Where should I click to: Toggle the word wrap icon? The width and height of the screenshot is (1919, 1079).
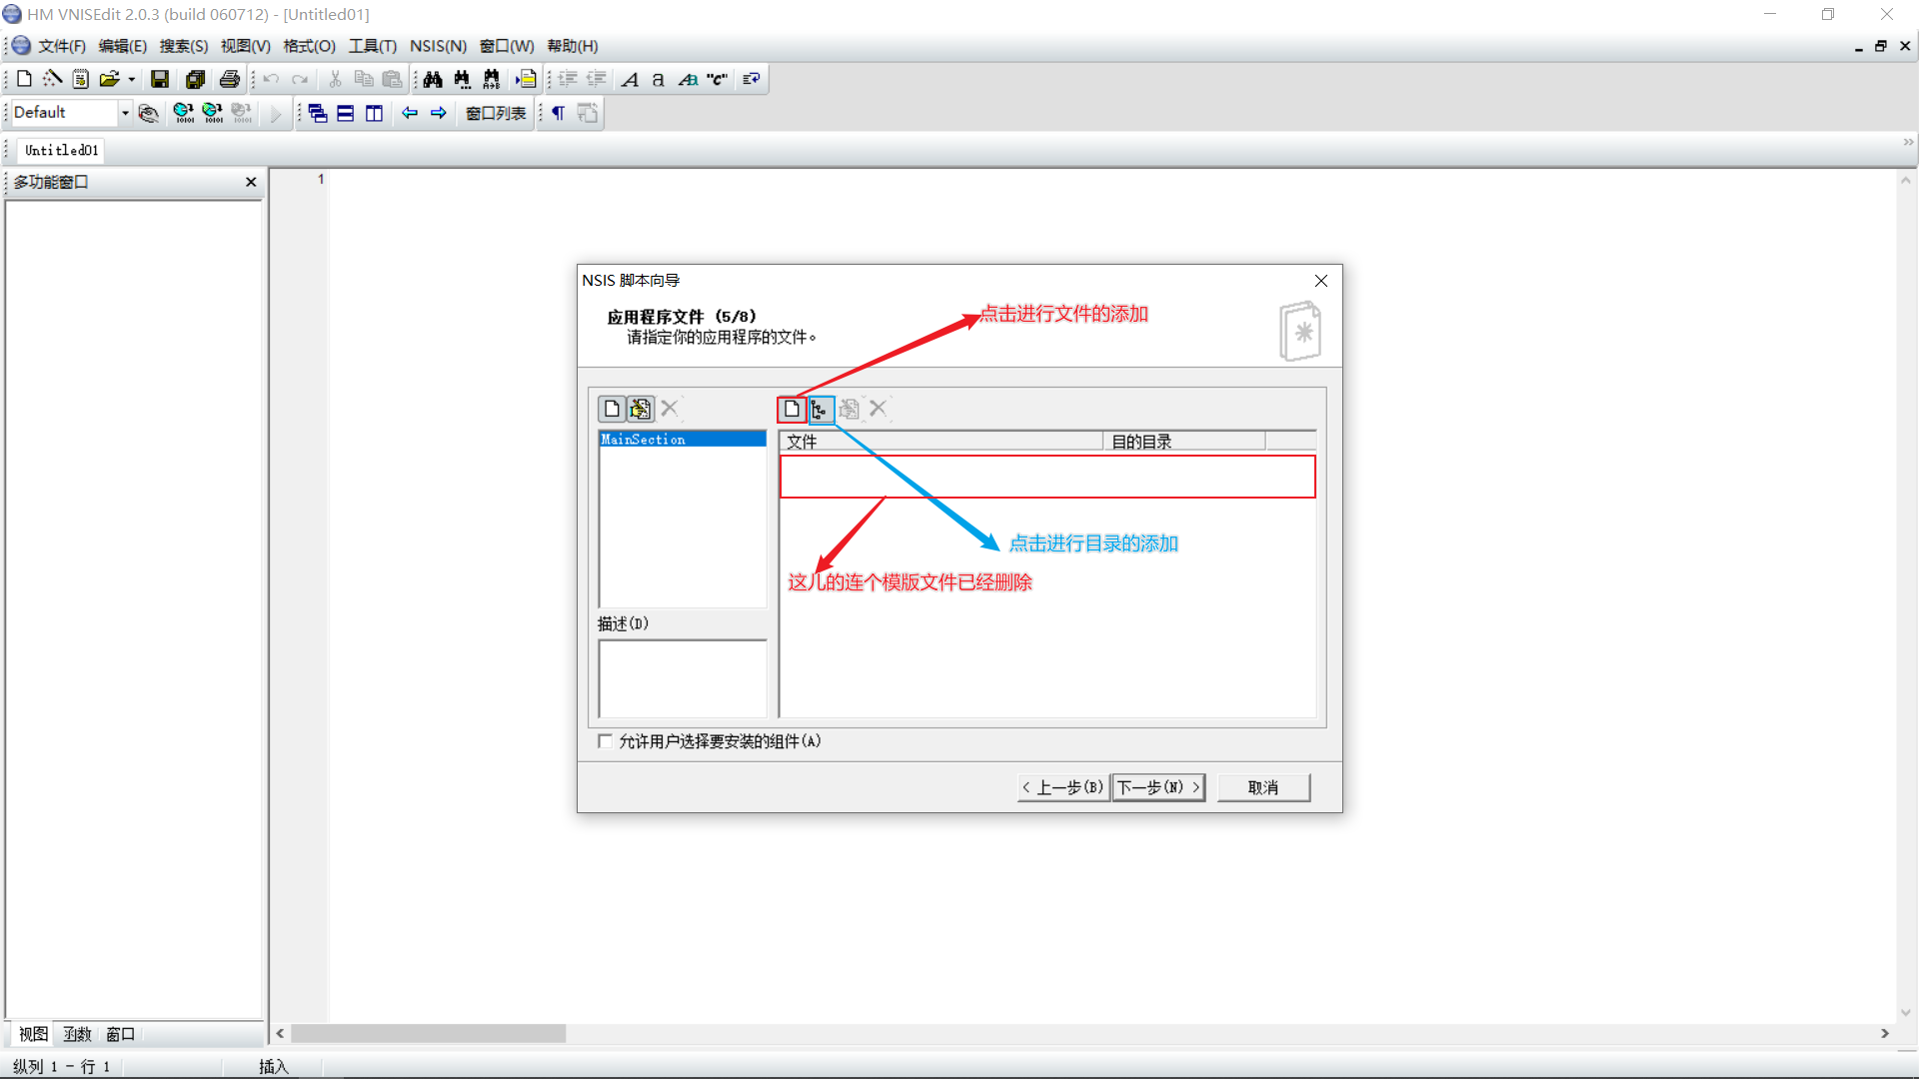point(752,79)
